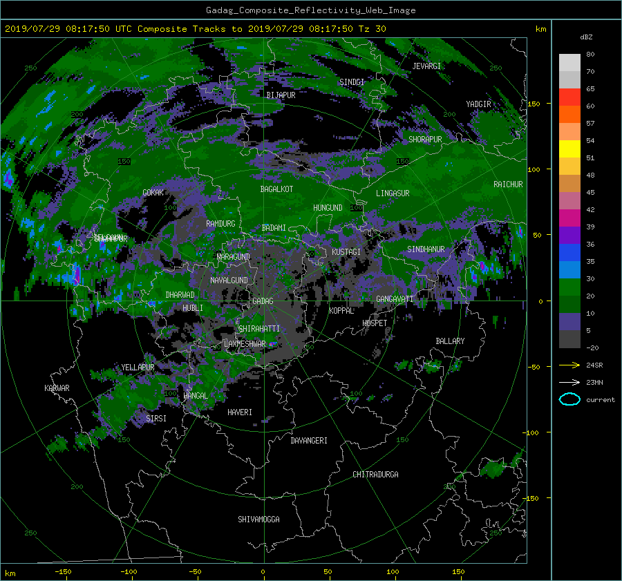Click the DAVANGERI city label

pos(309,441)
